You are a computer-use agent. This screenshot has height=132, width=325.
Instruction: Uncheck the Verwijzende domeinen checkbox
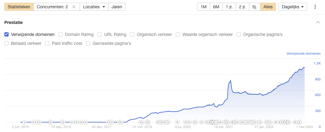point(6,34)
